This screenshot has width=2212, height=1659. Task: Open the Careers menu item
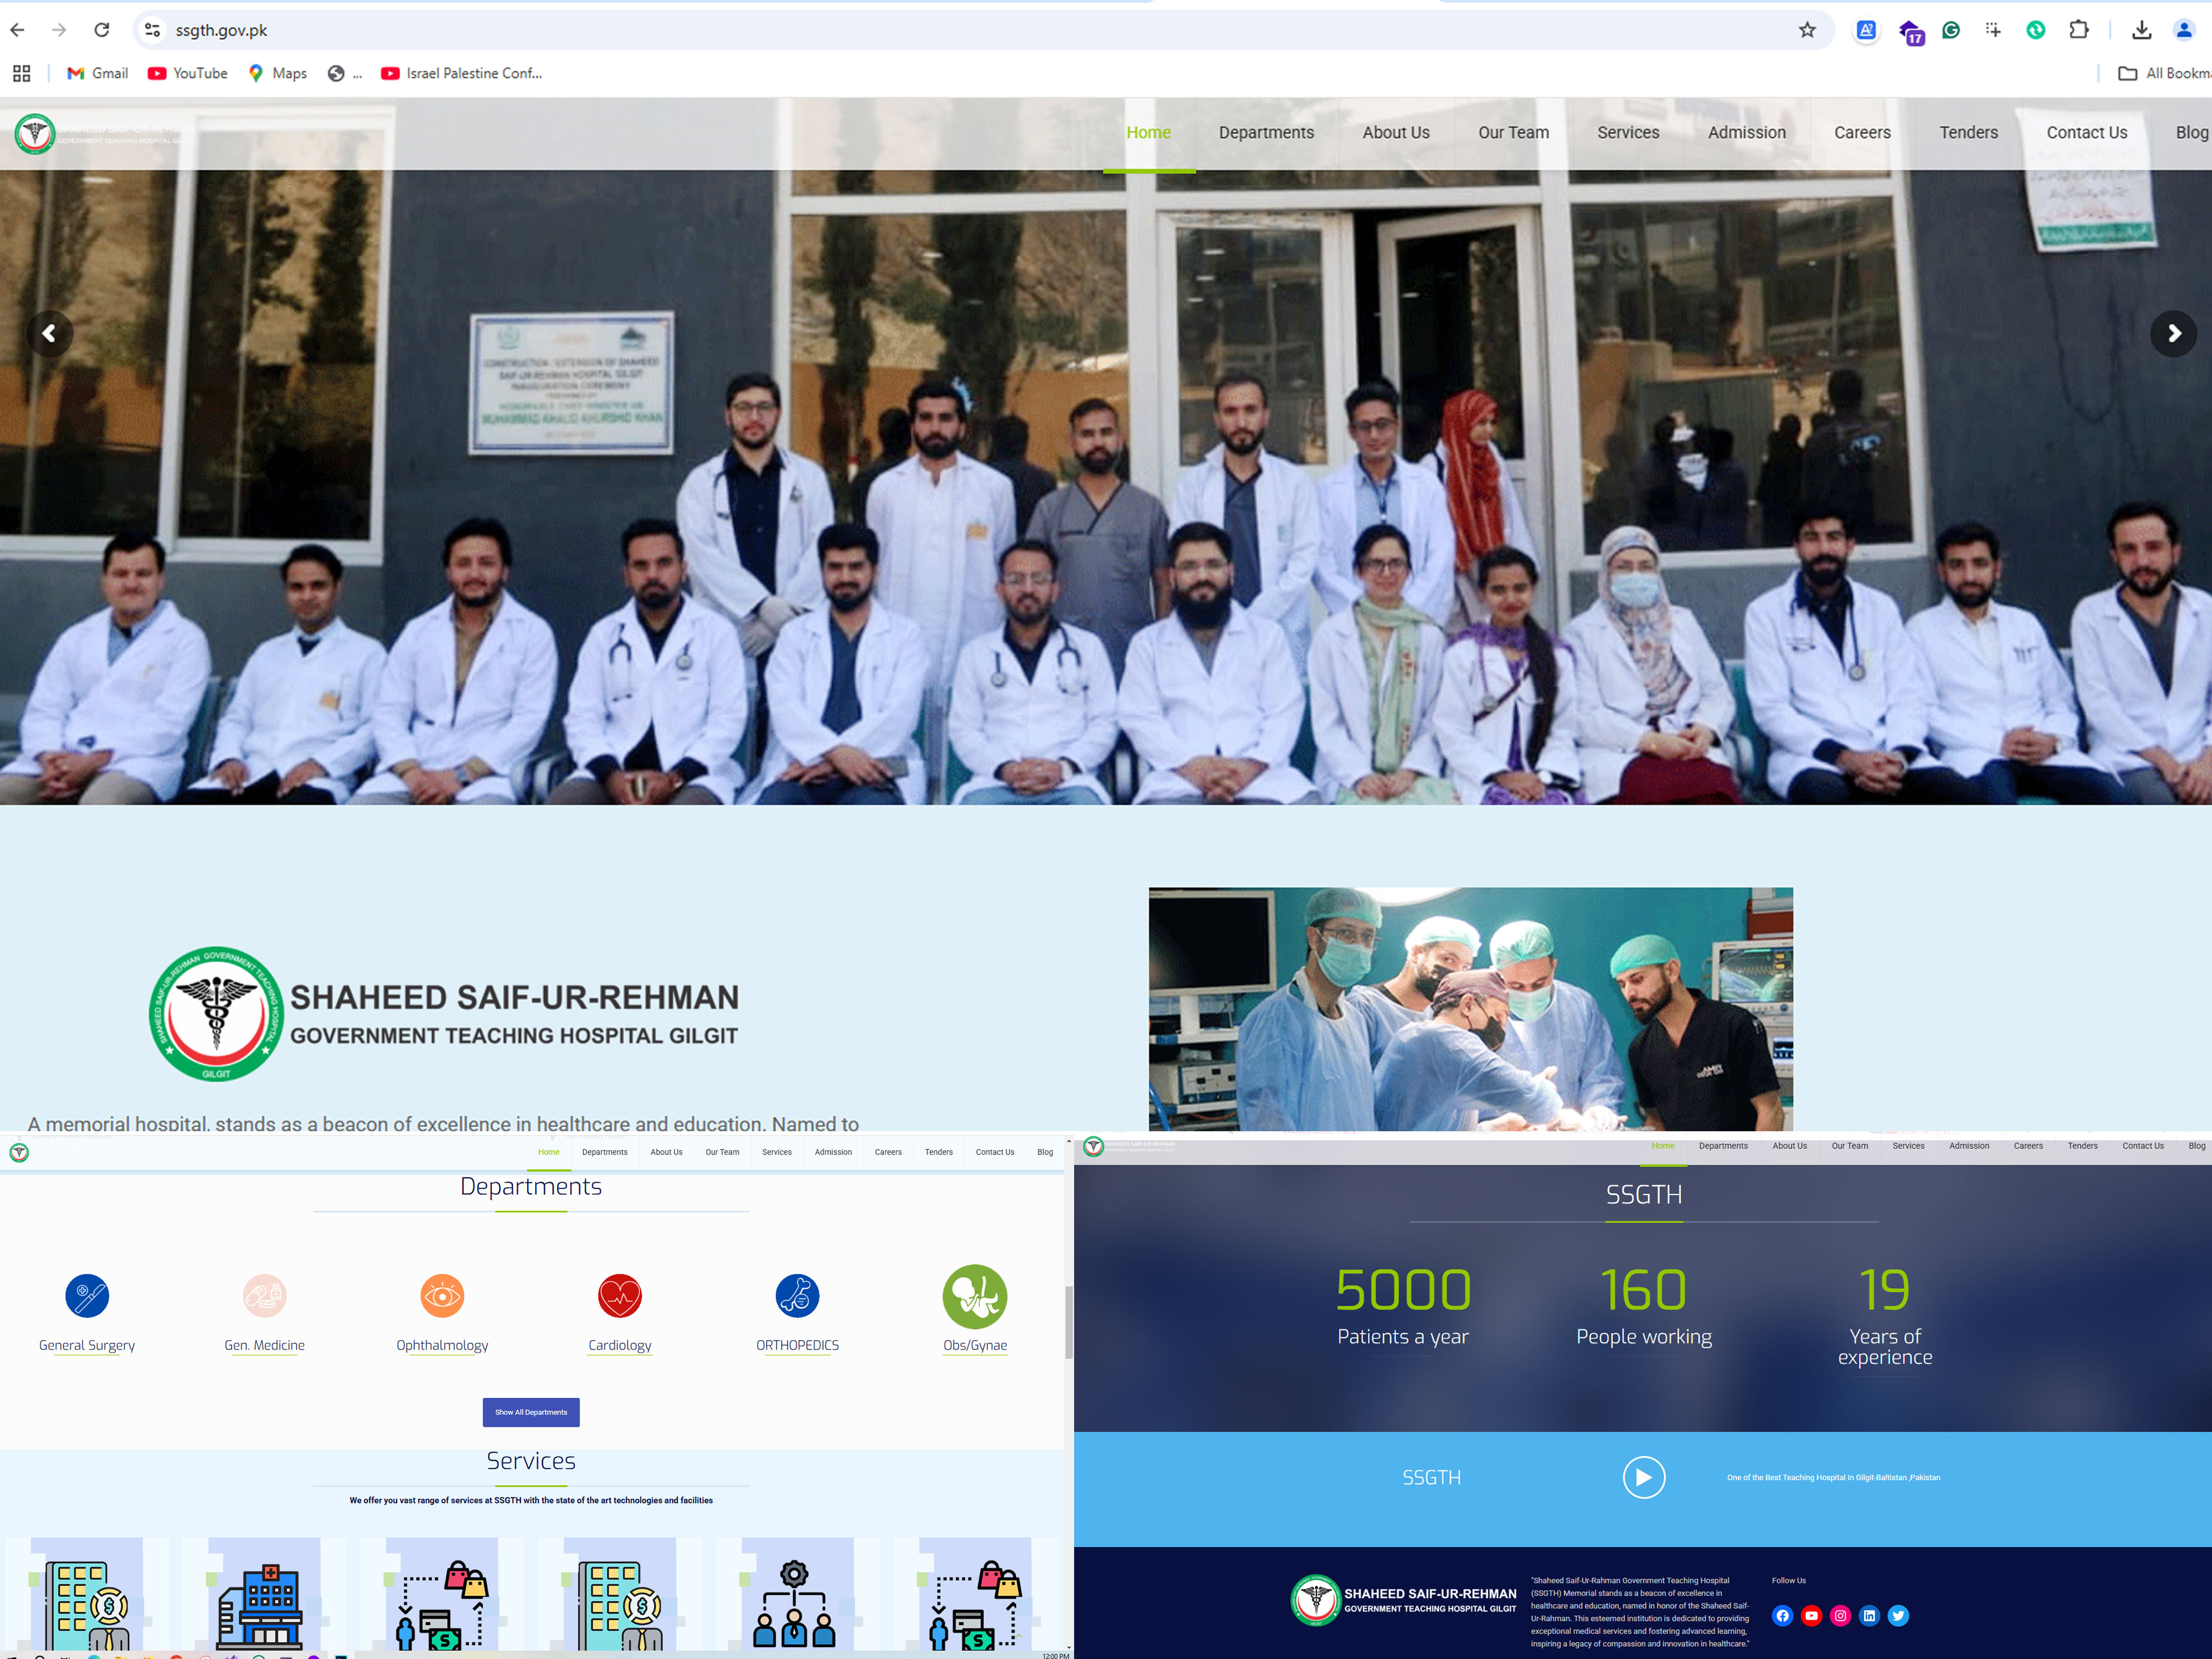coord(1861,133)
